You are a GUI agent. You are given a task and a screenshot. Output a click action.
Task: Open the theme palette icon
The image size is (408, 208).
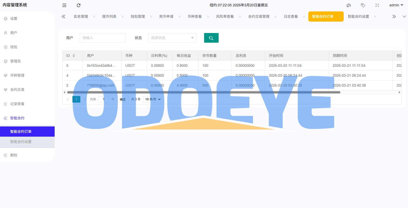tap(349, 5)
